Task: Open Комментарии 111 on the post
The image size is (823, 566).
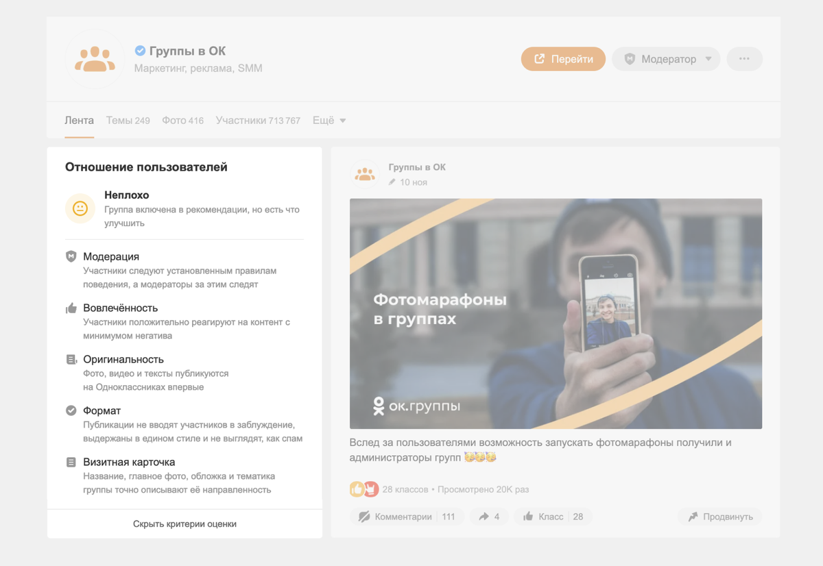Action: tap(407, 517)
